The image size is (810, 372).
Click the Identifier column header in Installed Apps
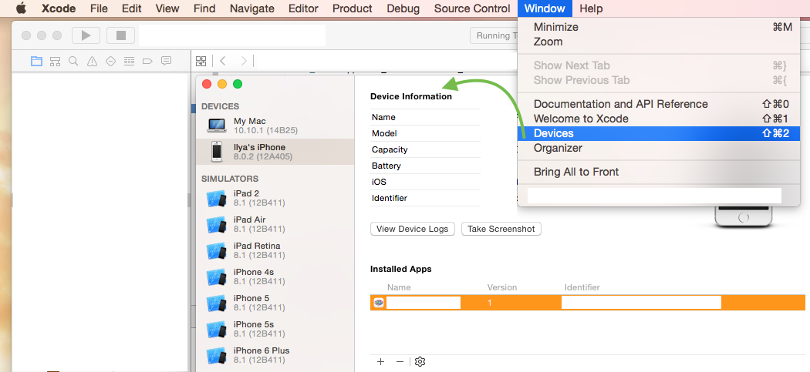pos(582,287)
